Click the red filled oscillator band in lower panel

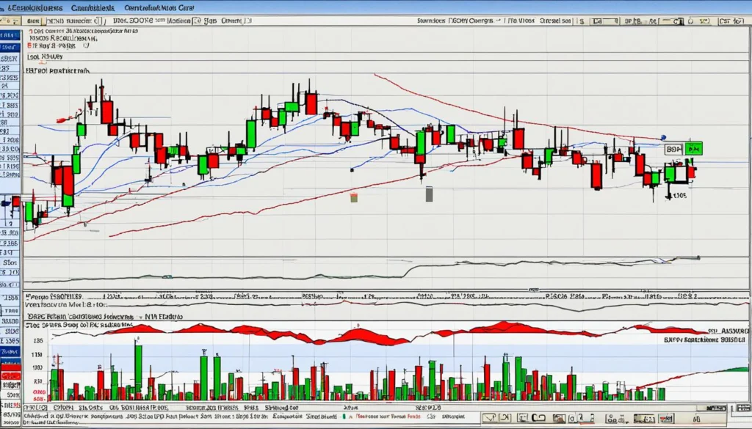click(367, 336)
